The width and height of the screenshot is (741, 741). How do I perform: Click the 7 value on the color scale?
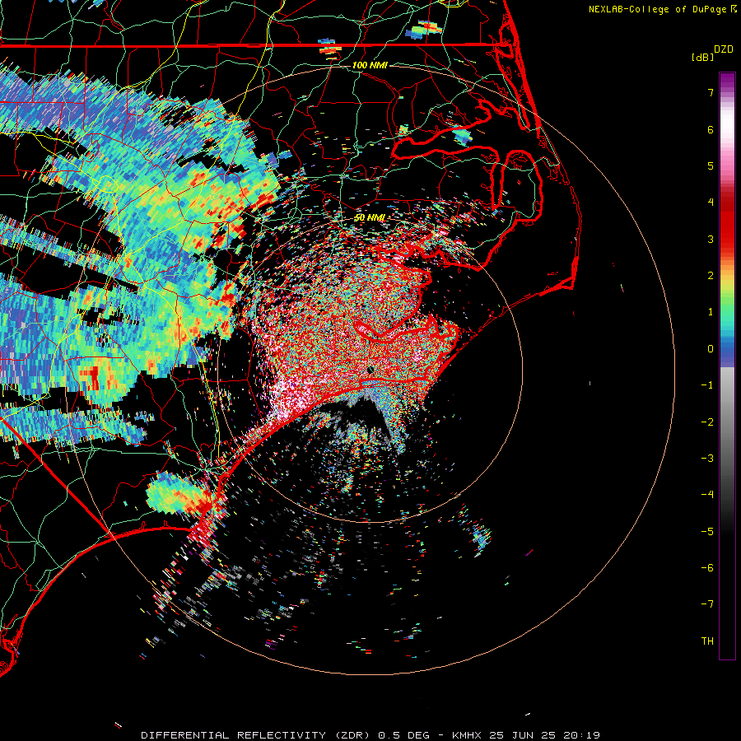pos(711,92)
